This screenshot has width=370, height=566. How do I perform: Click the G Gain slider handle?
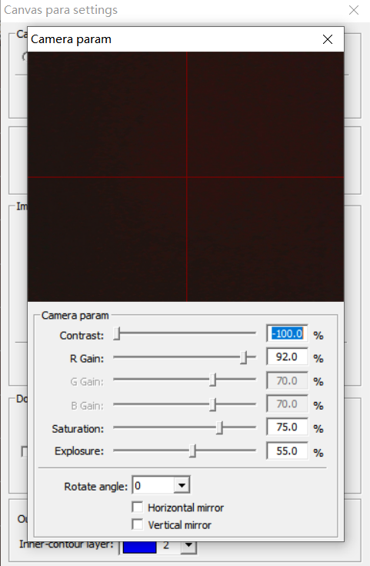pyautogui.click(x=213, y=380)
